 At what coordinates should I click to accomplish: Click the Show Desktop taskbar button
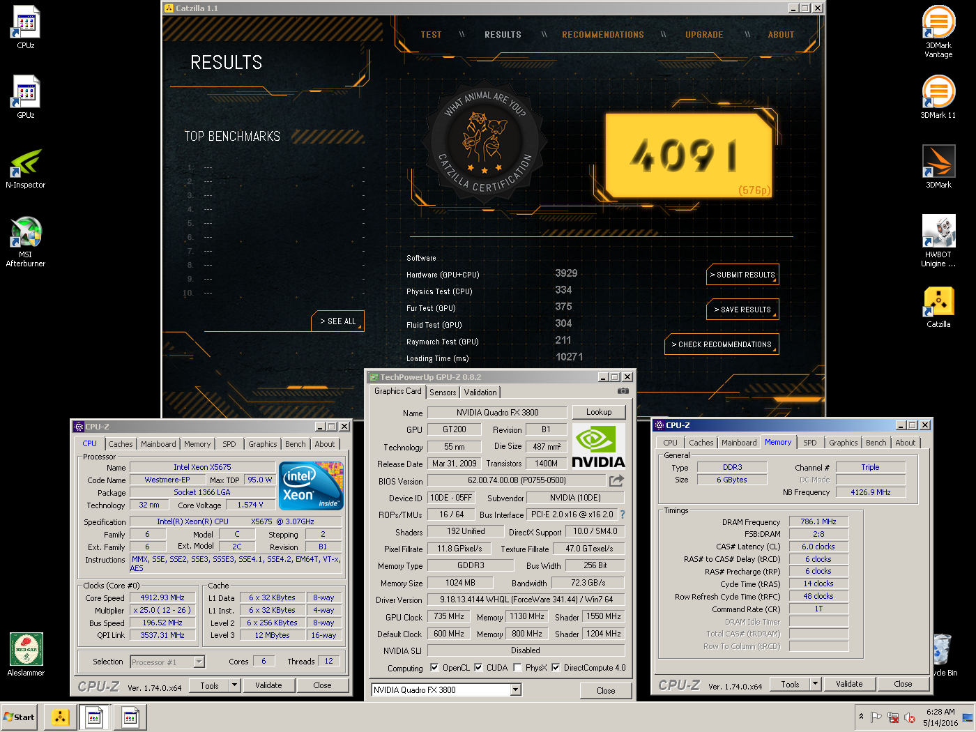click(968, 717)
